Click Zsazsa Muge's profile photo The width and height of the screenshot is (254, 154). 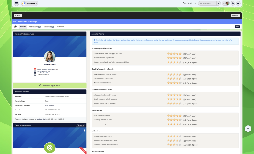click(x=50, y=57)
